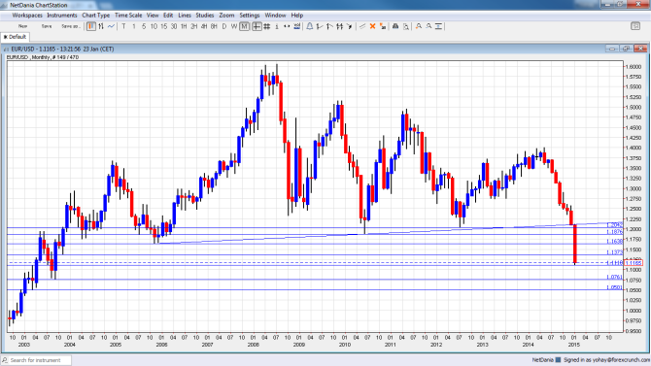Click the two-dots toolbar icon

(x=287, y=26)
